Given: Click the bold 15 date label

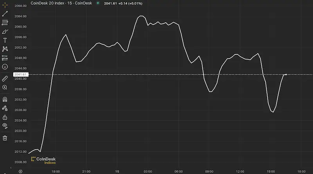Looking at the screenshot, I should [117, 171].
